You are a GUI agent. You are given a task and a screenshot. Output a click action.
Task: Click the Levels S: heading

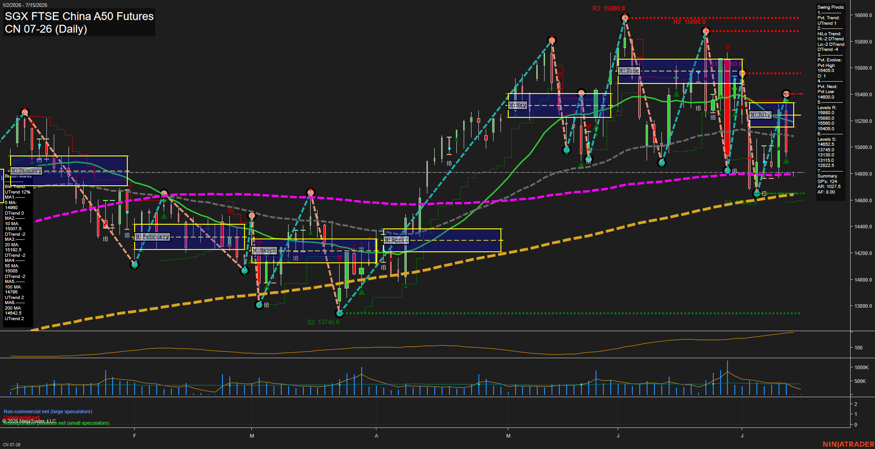[x=827, y=139]
